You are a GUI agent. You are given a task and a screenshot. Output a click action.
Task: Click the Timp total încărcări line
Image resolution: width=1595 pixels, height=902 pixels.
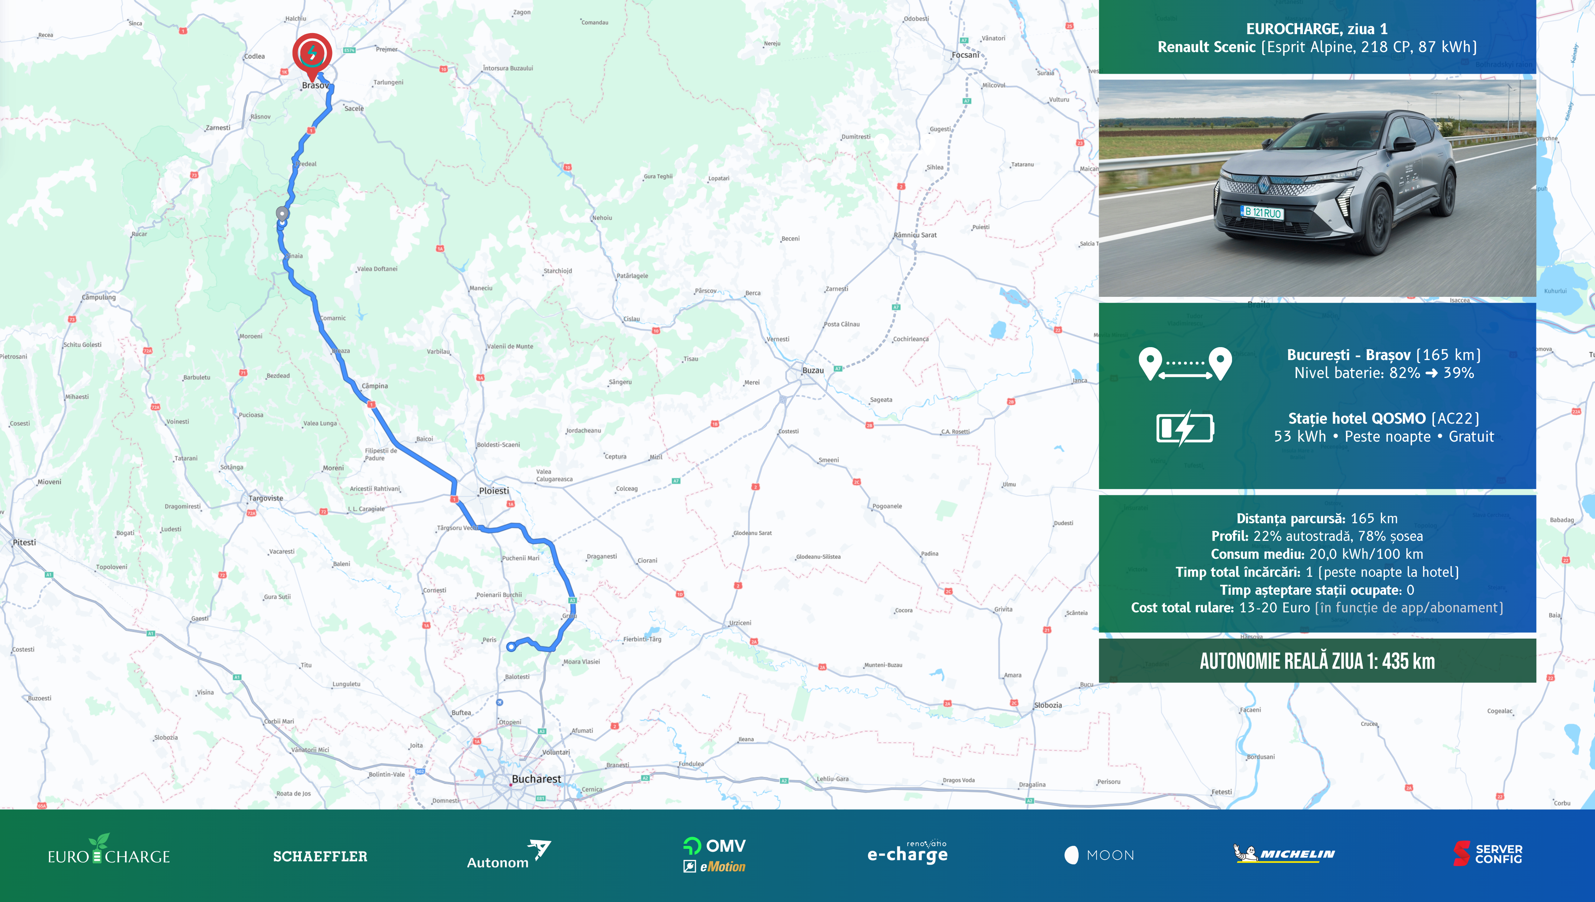click(x=1317, y=572)
